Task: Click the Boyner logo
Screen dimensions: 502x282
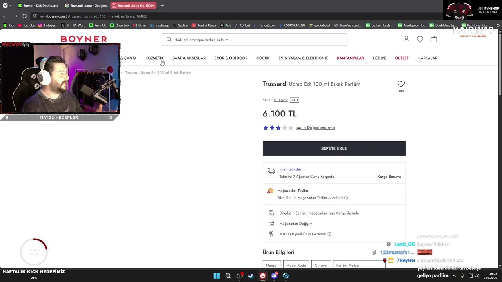Action: coord(84,39)
